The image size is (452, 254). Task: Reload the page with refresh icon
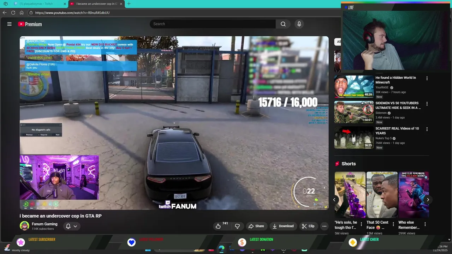(x=13, y=13)
